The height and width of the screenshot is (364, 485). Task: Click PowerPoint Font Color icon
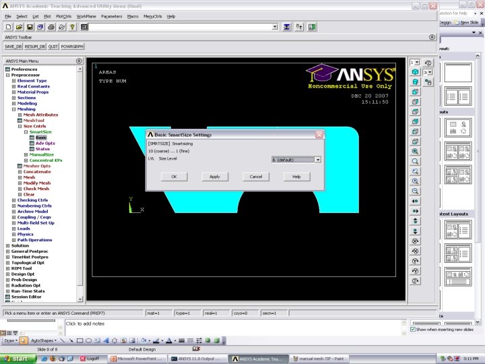coord(169,341)
